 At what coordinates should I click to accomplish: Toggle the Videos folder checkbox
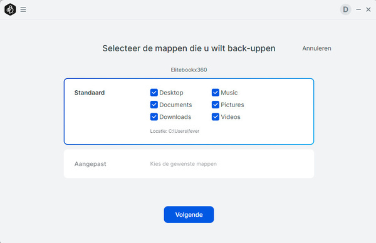(216, 117)
